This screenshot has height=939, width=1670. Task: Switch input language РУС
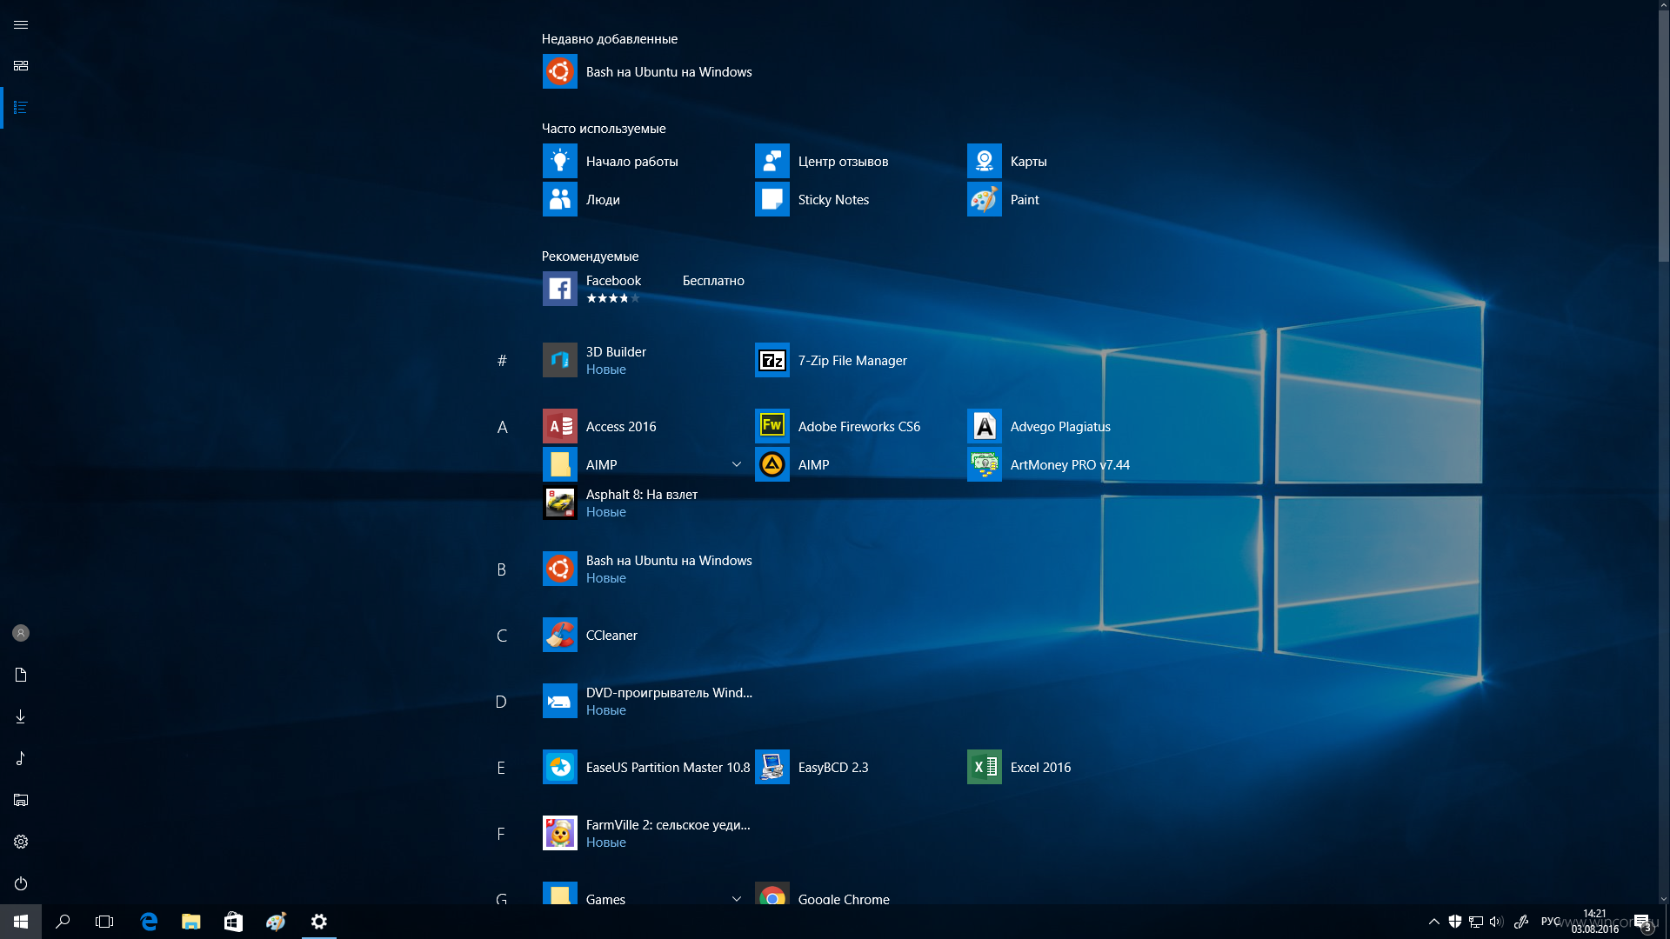(x=1550, y=922)
